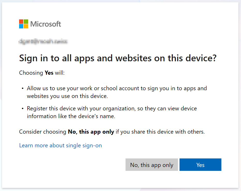Choose the "No, this app only" button

tap(152, 165)
